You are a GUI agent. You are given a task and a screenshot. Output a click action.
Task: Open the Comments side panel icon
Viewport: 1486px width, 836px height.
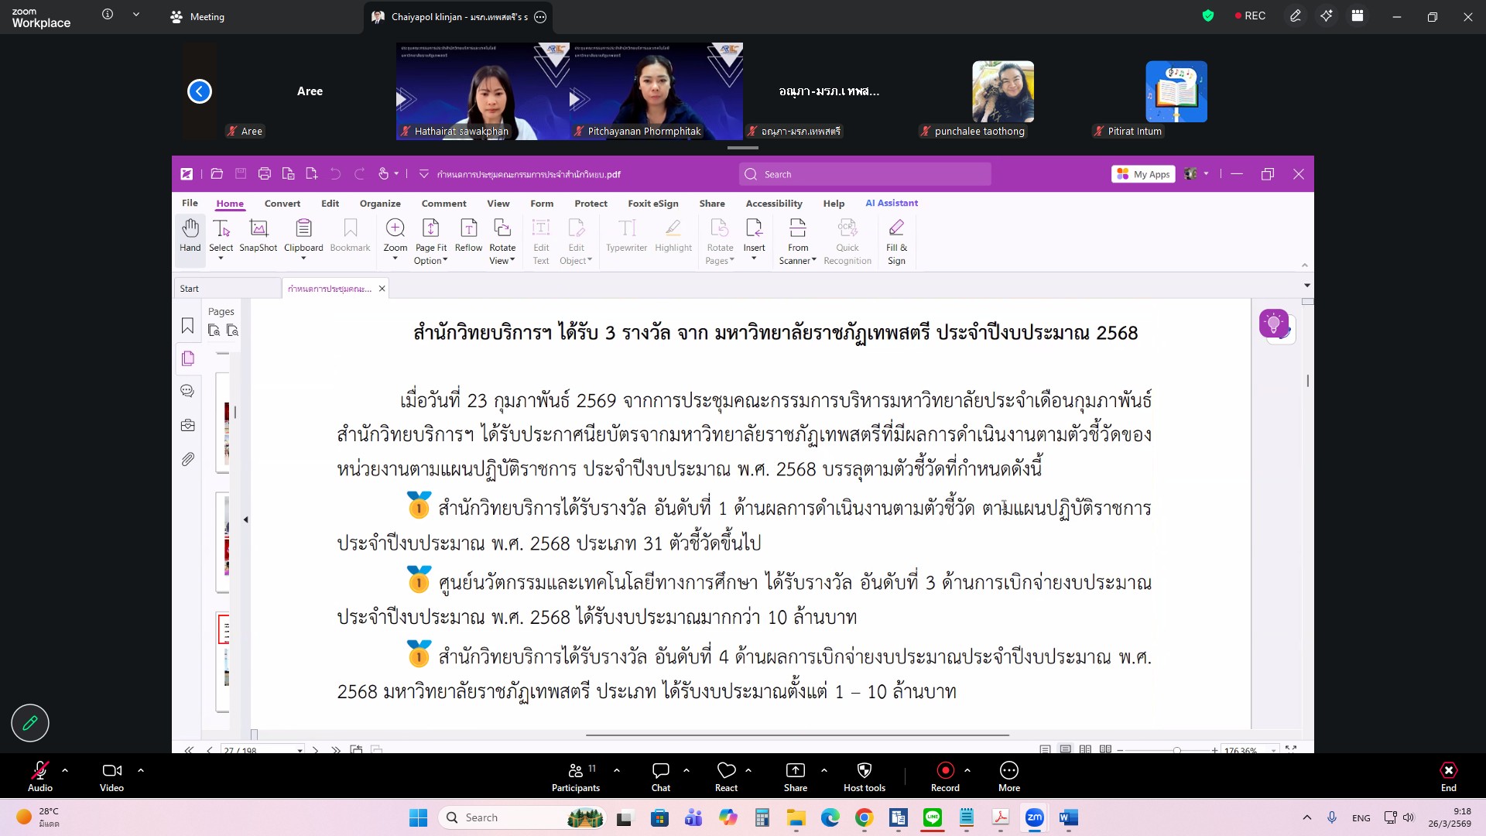pos(187,391)
